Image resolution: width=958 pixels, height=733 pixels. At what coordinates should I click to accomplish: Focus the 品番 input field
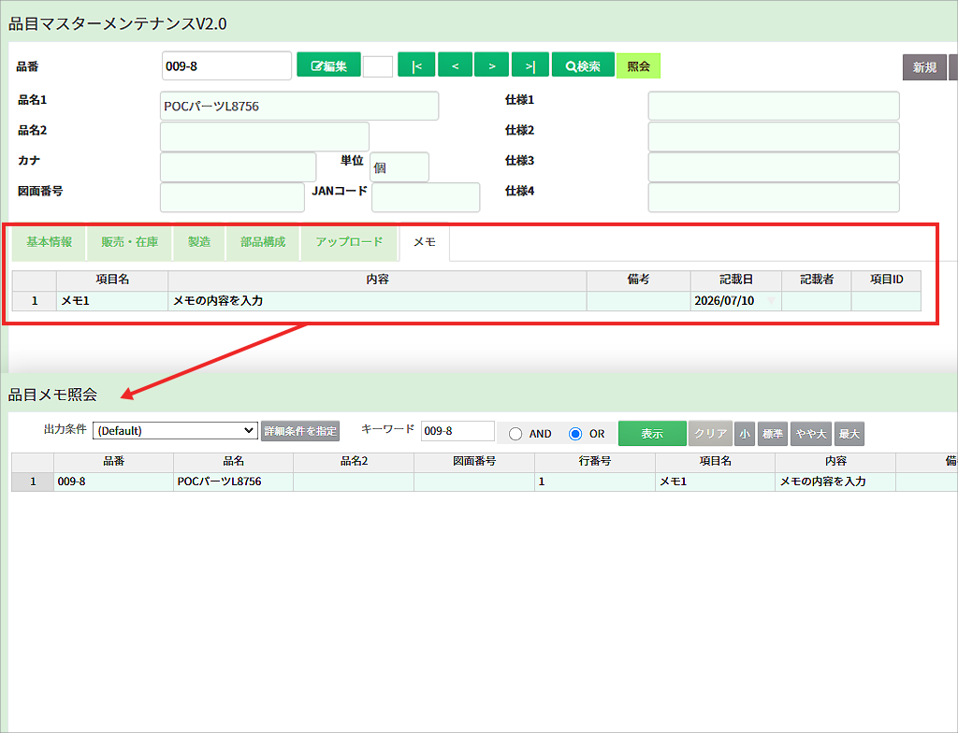pos(226,66)
